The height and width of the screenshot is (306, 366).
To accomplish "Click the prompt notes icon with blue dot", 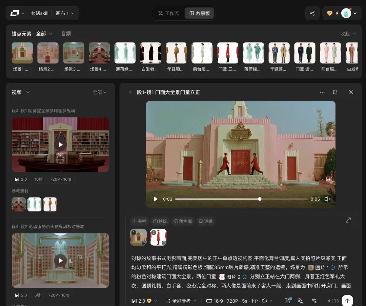I will 288,301.
